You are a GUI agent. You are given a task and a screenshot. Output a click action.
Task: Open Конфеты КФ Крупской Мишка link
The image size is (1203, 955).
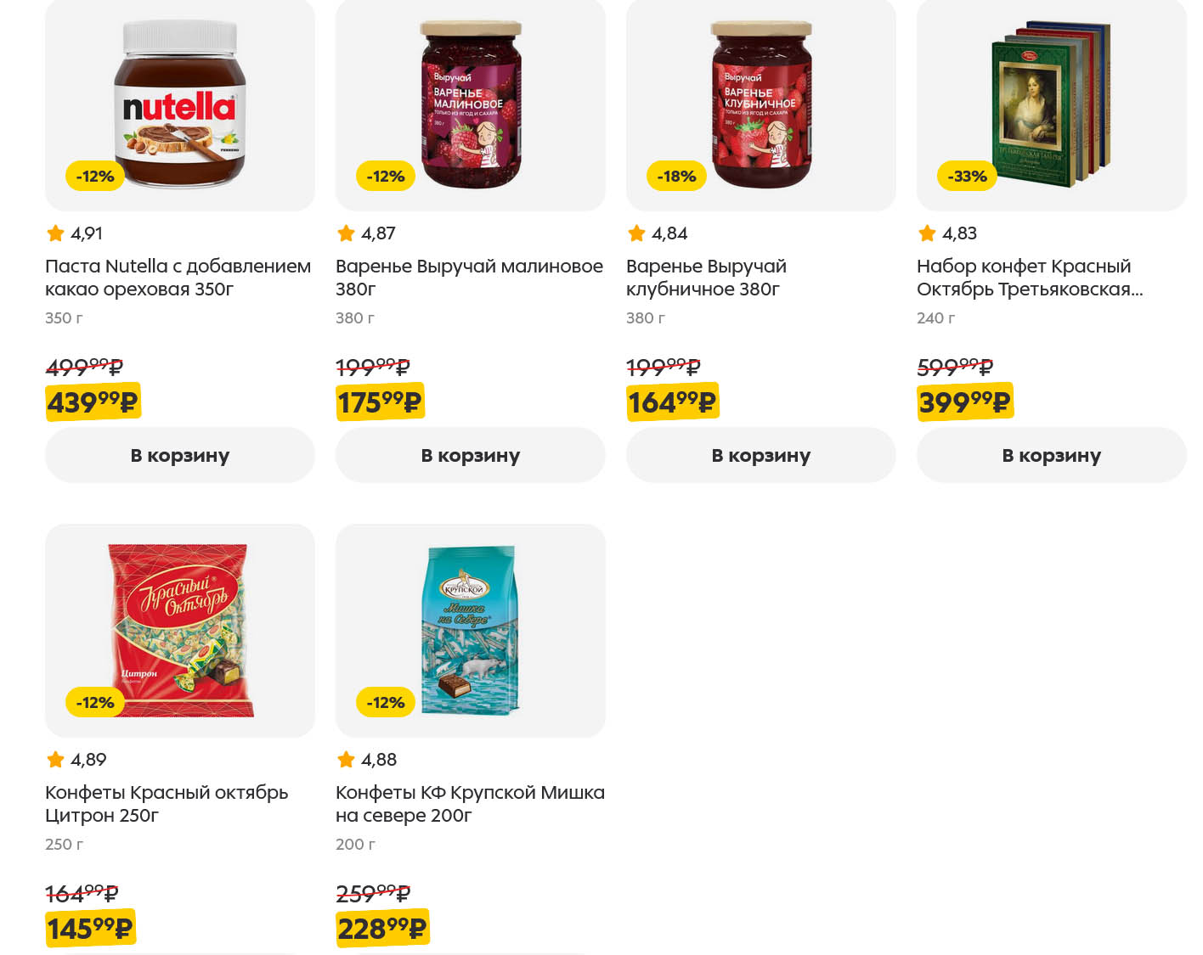[x=470, y=804]
